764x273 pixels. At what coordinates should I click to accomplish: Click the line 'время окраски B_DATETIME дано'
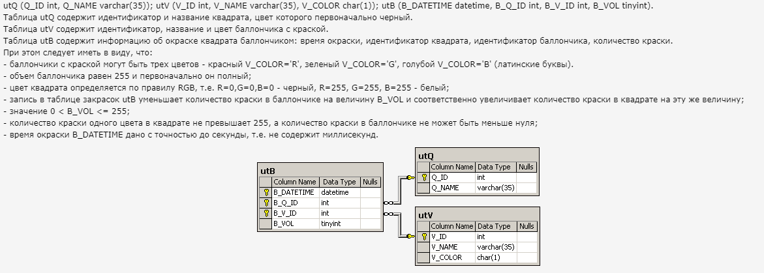191,135
